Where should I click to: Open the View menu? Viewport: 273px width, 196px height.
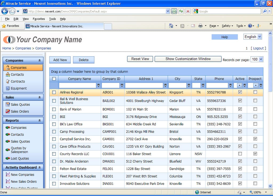click(x=26, y=19)
